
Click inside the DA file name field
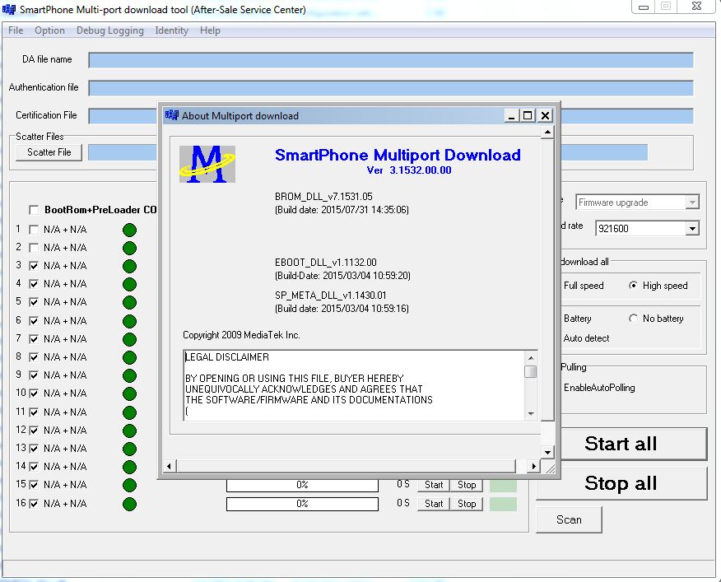(329, 59)
